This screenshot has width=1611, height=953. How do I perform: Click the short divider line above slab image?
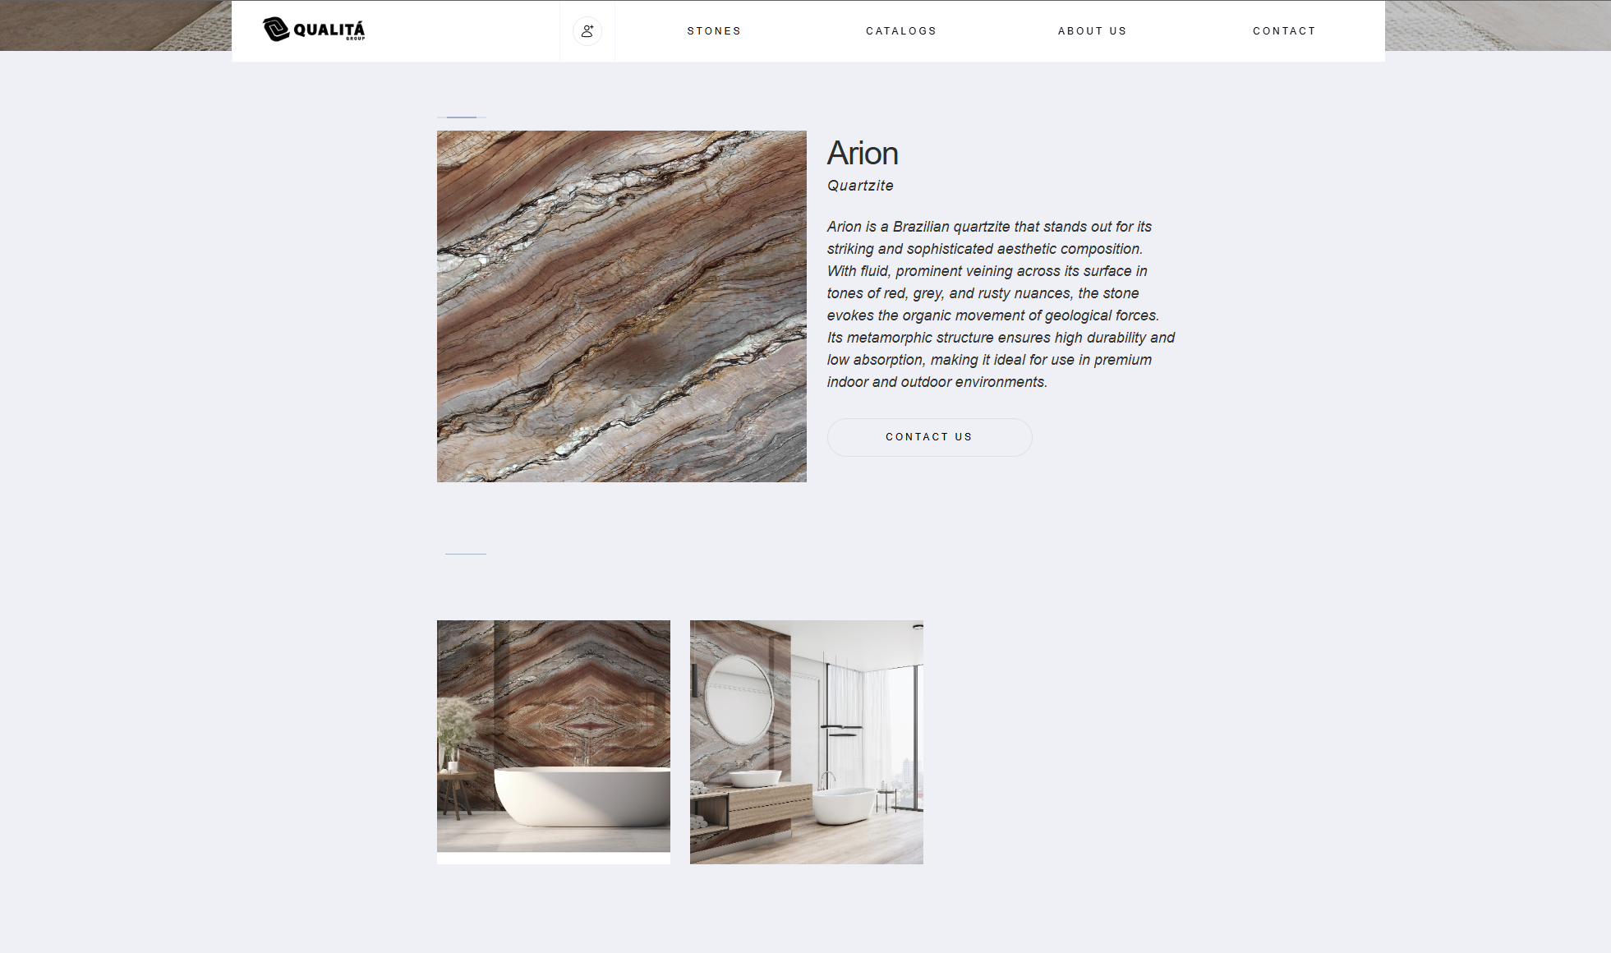[462, 117]
